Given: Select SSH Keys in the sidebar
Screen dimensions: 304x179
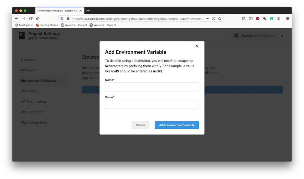Looking at the screenshot, I should pyautogui.click(x=28, y=91).
